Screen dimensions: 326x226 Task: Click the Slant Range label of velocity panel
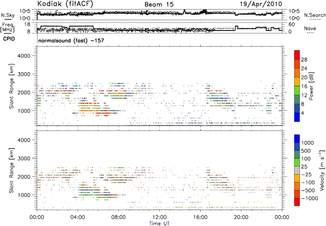[x=11, y=170]
